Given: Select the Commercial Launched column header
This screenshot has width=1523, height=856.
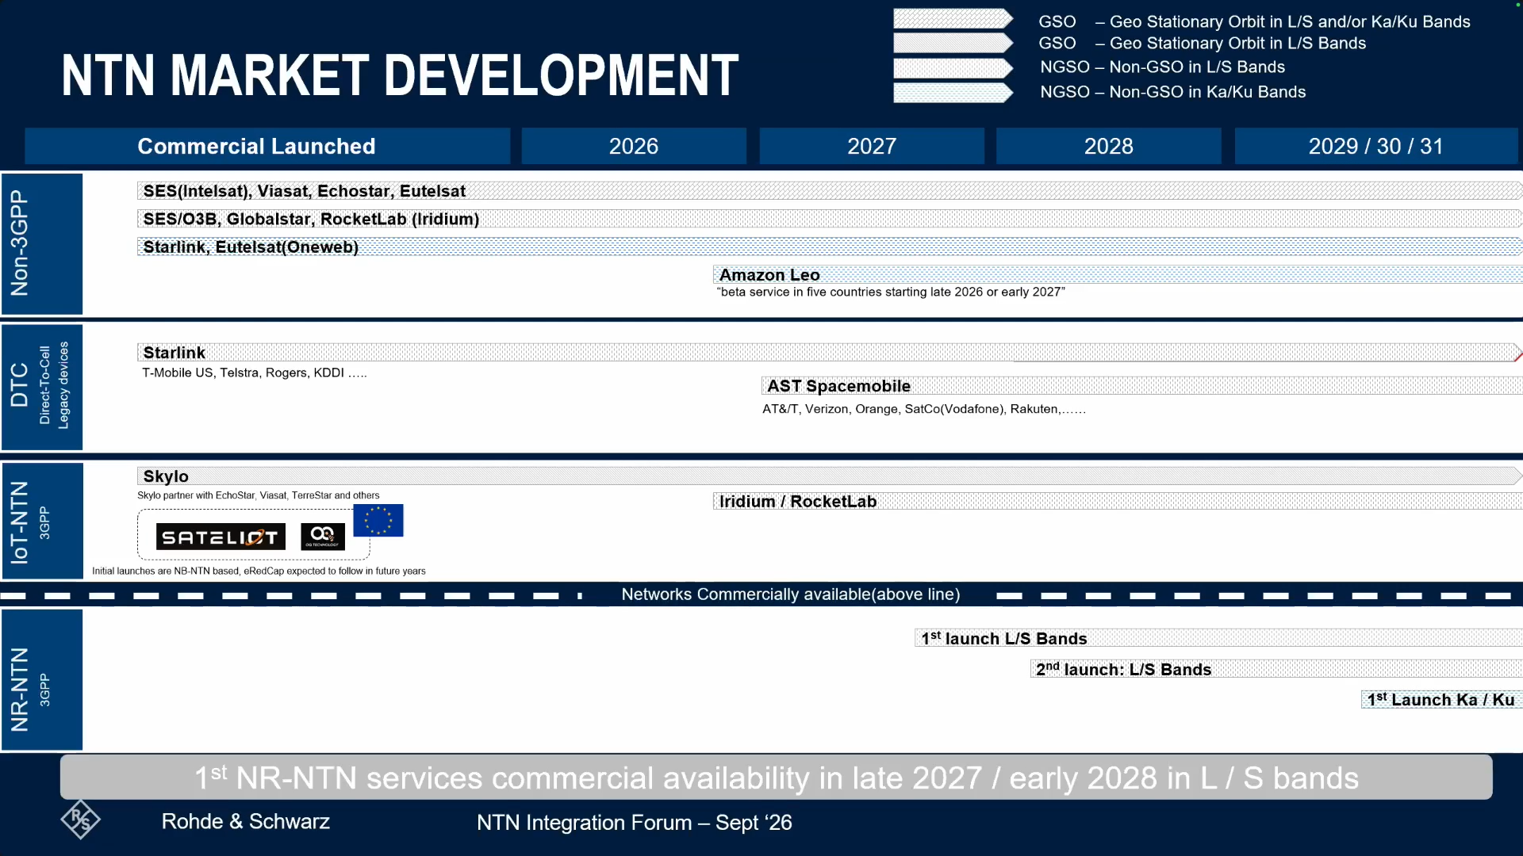Looking at the screenshot, I should 267,146.
